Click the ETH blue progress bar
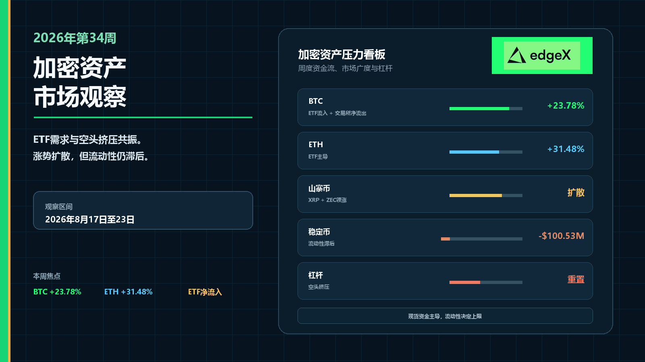The width and height of the screenshot is (645, 362). click(x=486, y=152)
